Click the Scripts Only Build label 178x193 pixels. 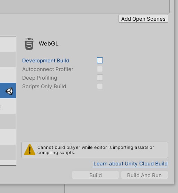pos(44,87)
